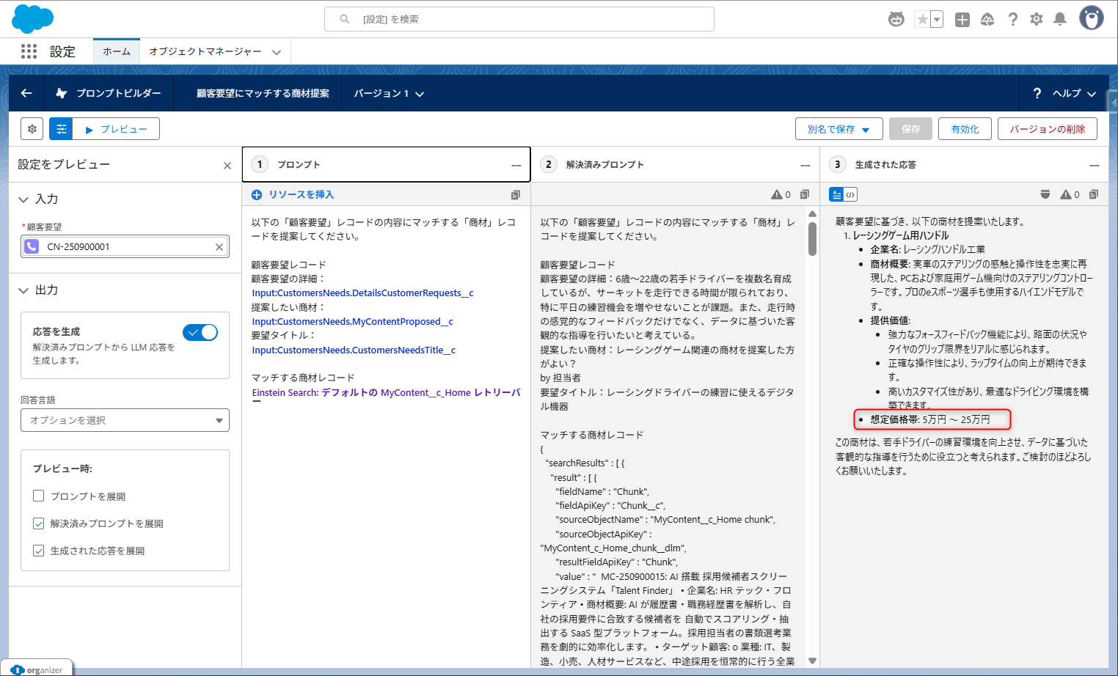The height and width of the screenshot is (676, 1118).
Task: Click the 有効化 button
Action: (965, 129)
